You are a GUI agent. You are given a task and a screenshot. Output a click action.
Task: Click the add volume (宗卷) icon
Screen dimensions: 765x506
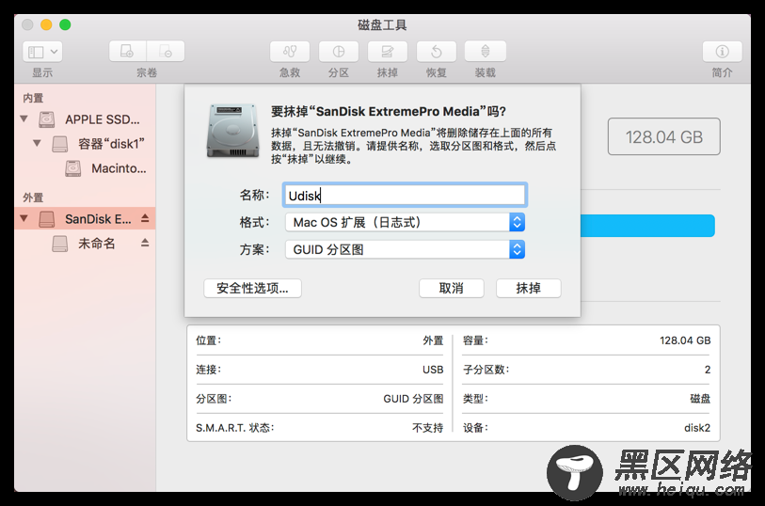[x=127, y=51]
